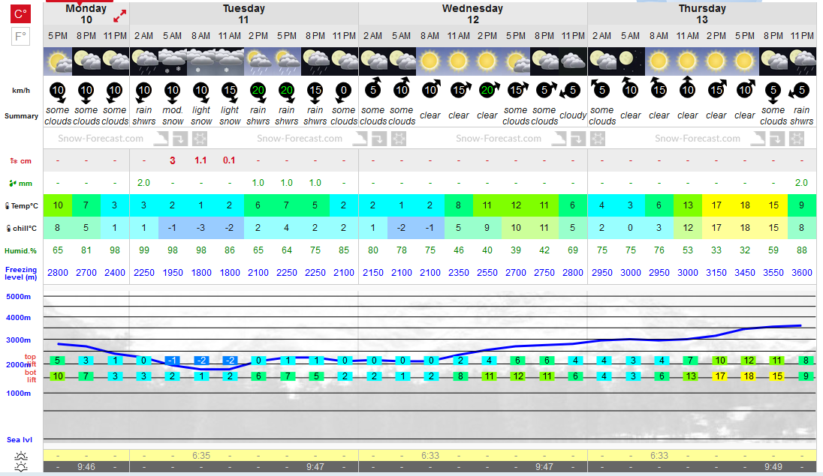823x476 pixels.
Task: Click Tuesday 2 PM green 20 wind icon
Action: tap(258, 91)
